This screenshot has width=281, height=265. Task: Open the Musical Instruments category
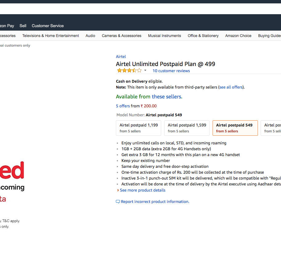[165, 36]
